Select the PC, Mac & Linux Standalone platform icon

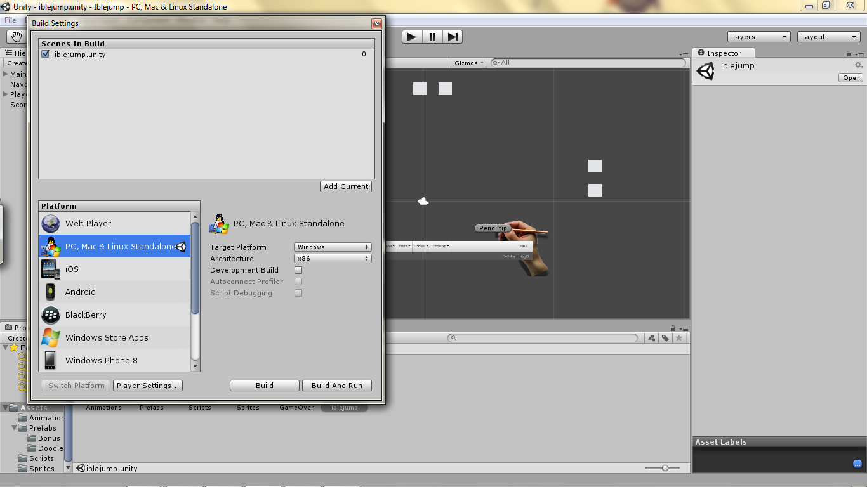coord(51,246)
